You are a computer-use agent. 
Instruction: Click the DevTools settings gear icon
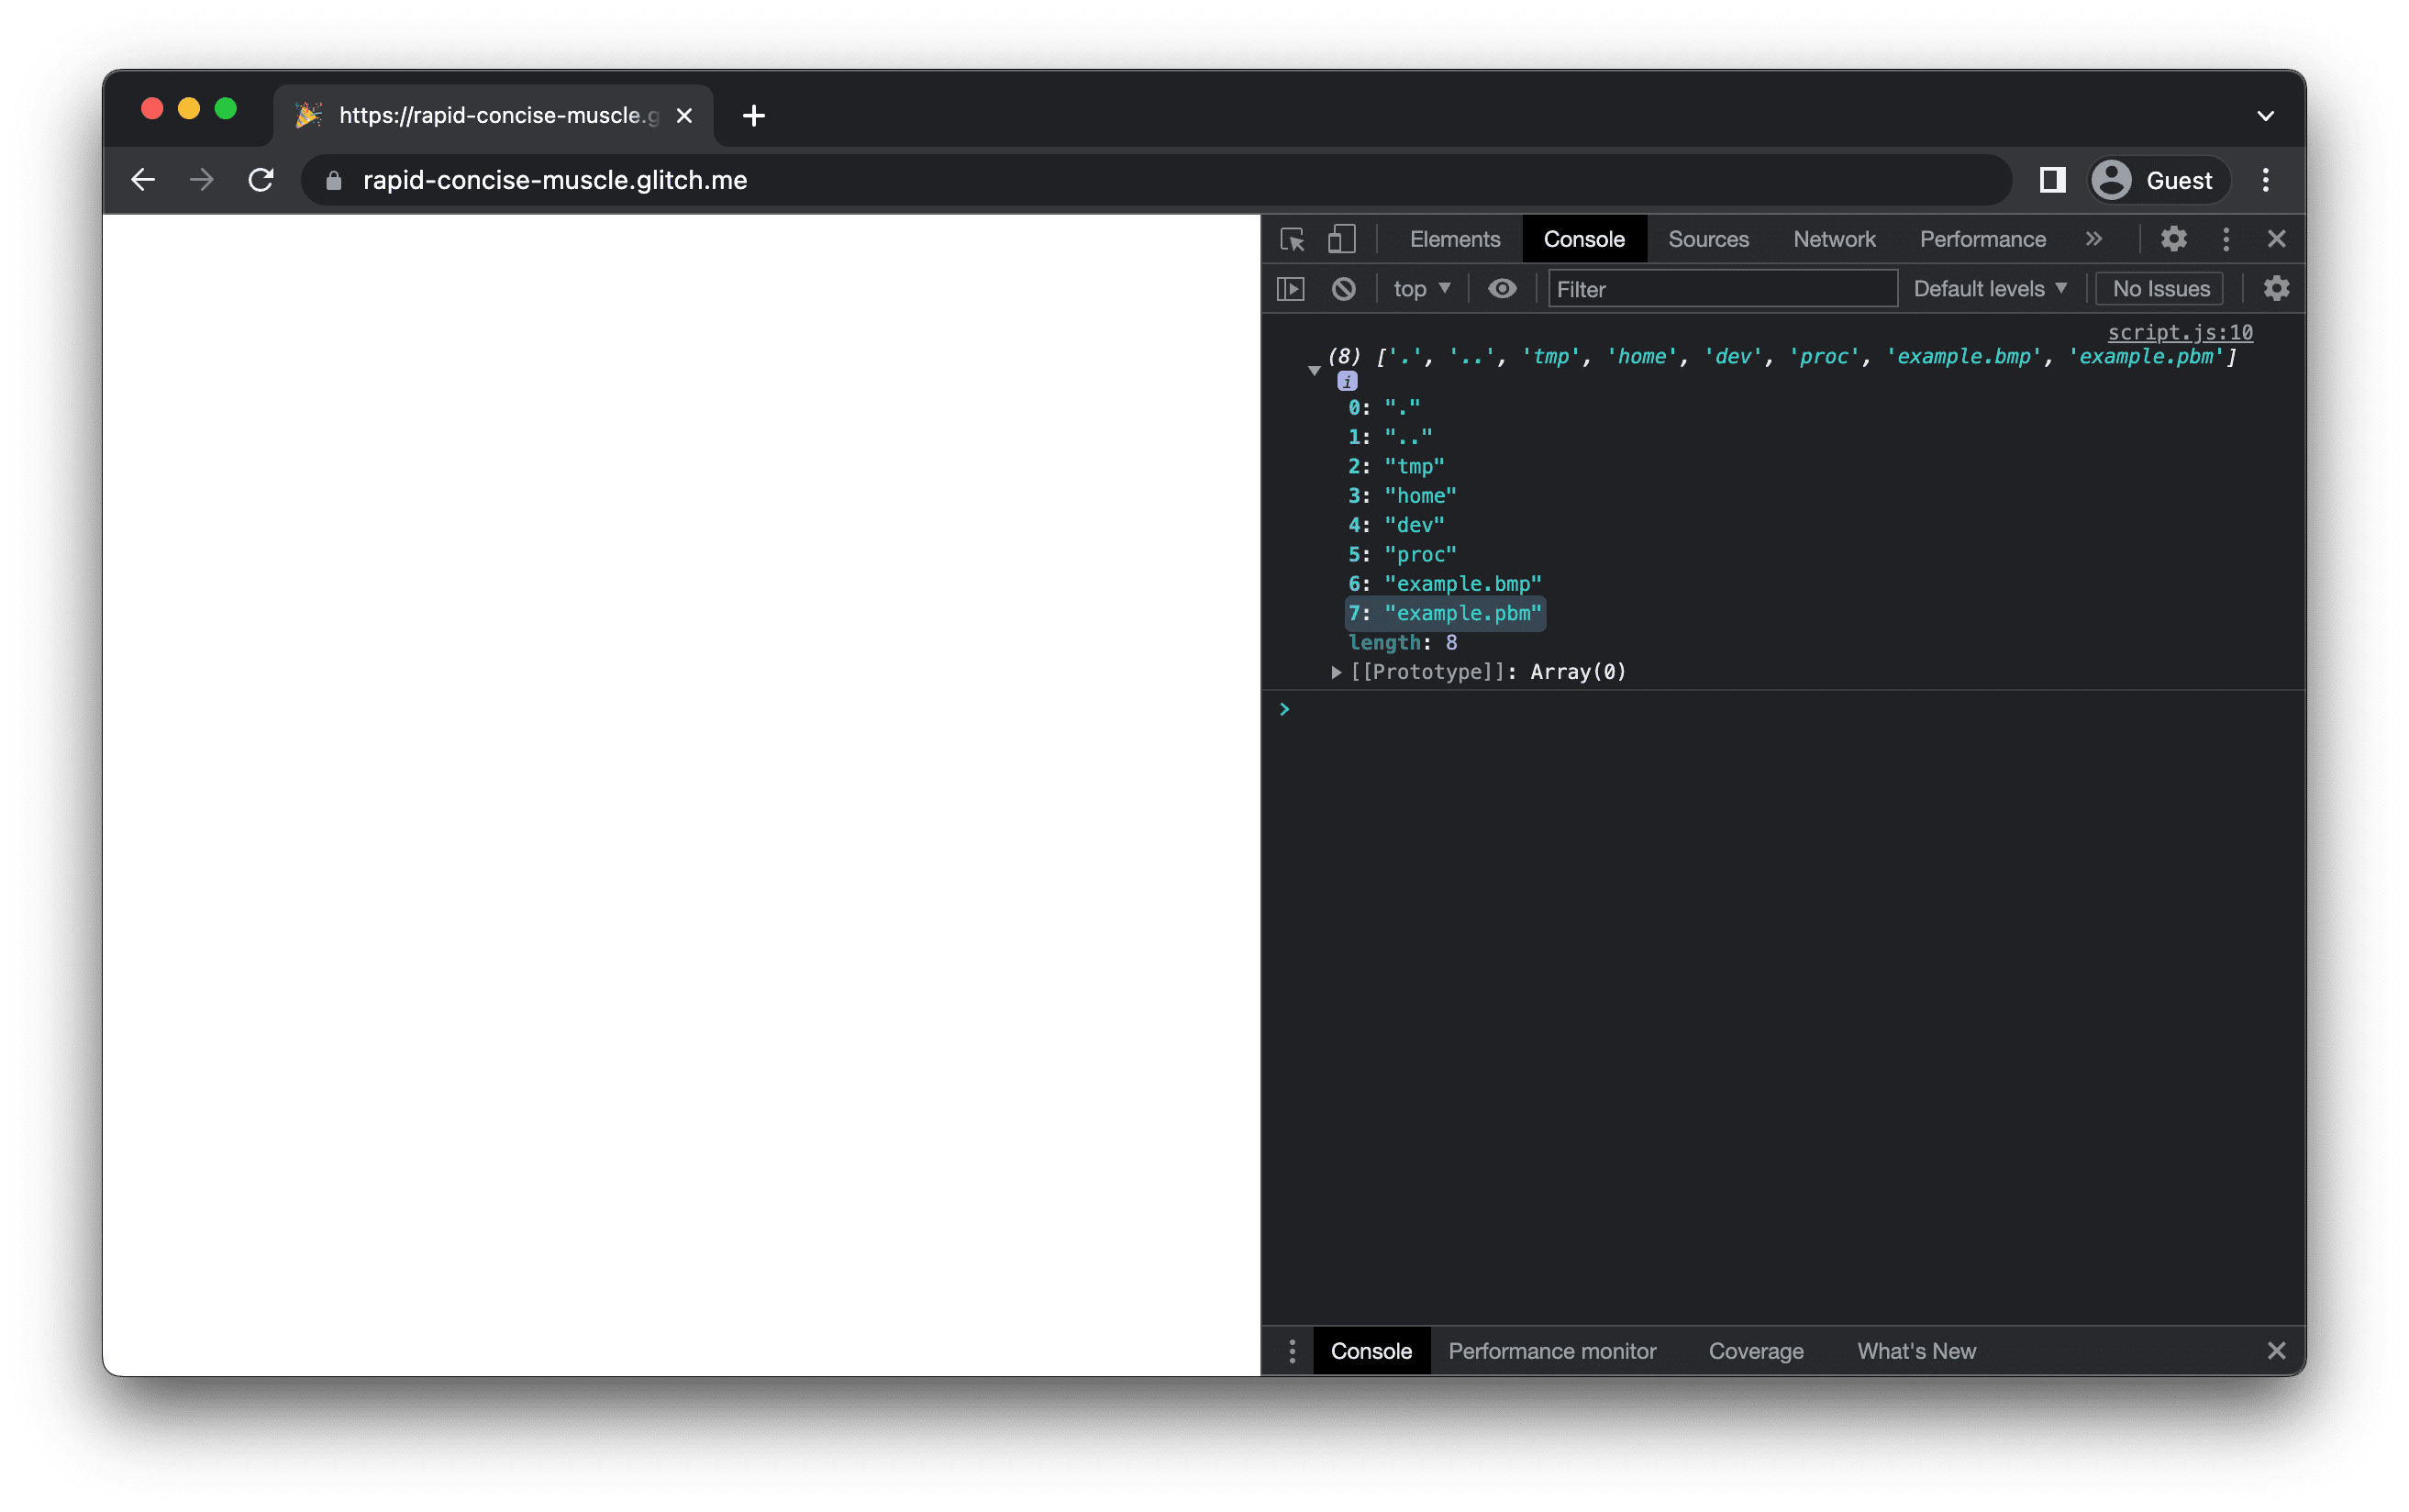2174,237
